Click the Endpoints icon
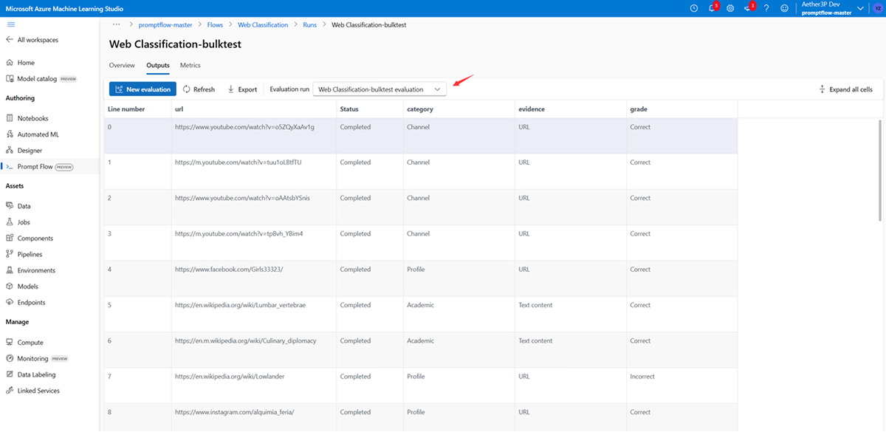 10,302
